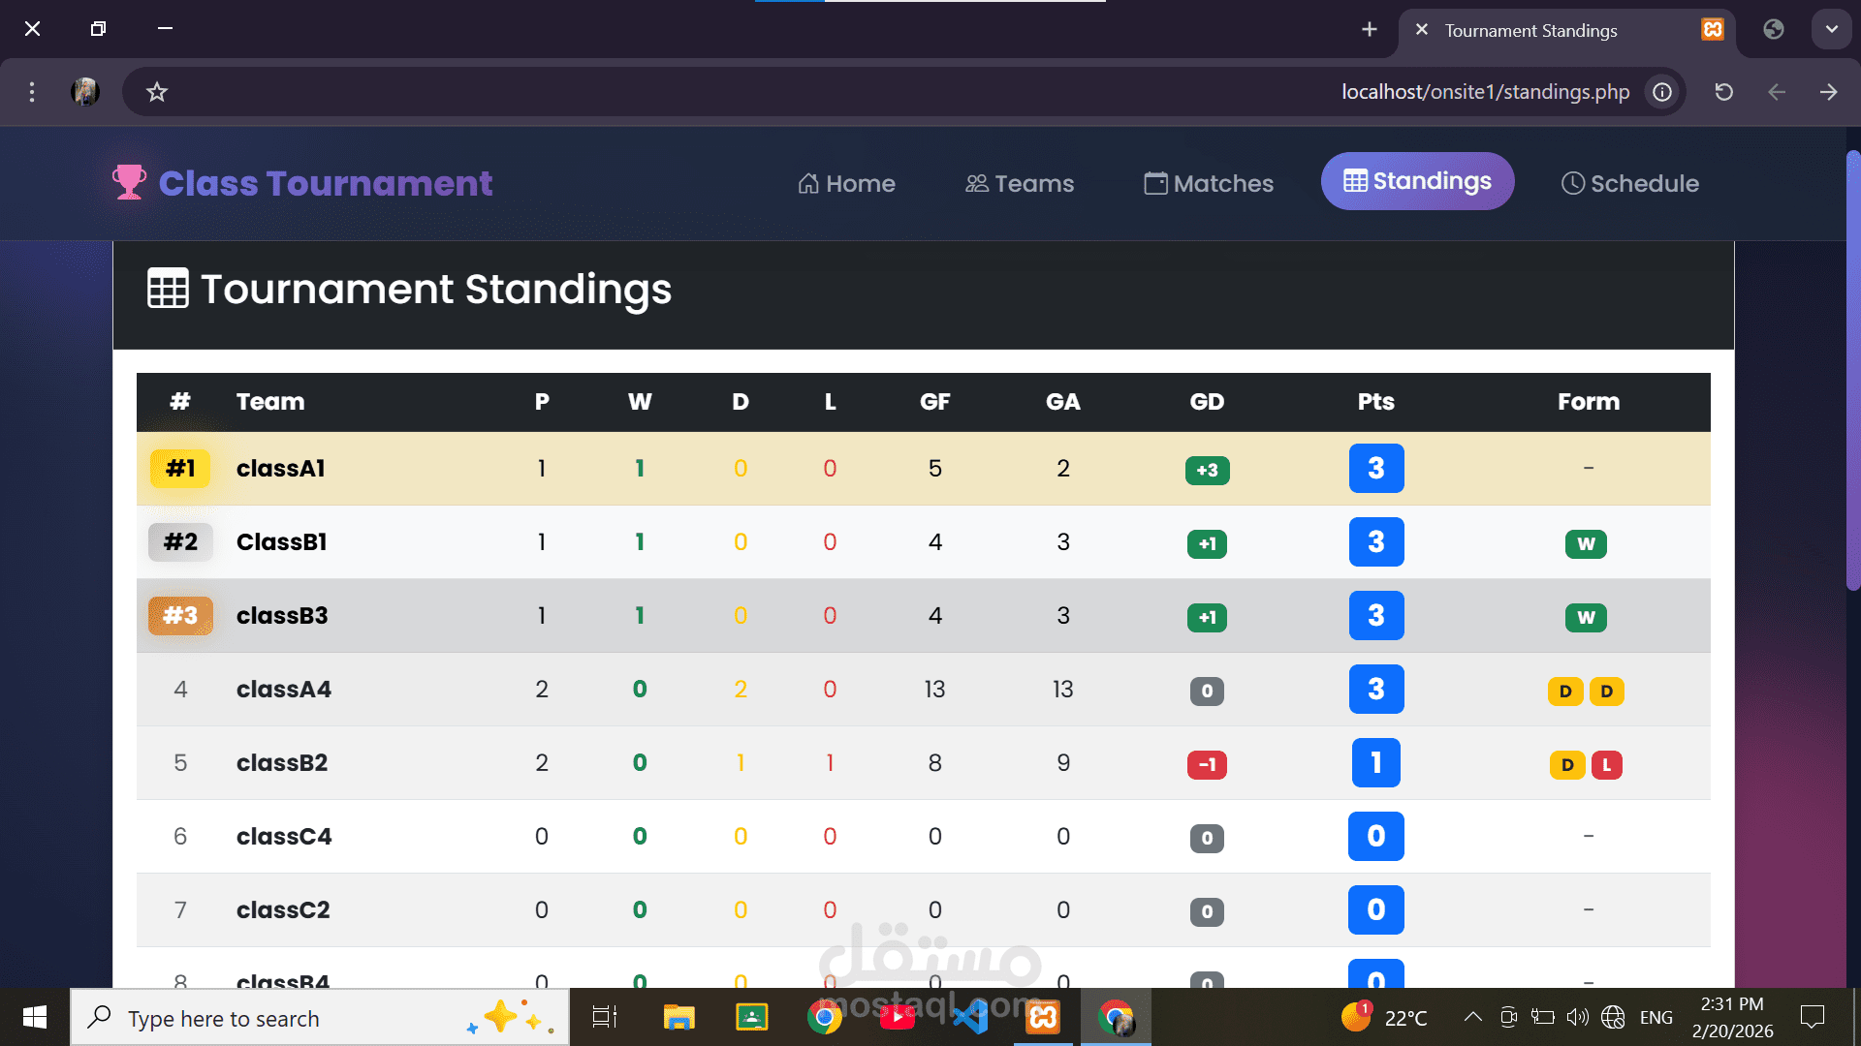Screen dimensions: 1861x1046
Task: Click the browser profile avatar
Action: pos(85,92)
